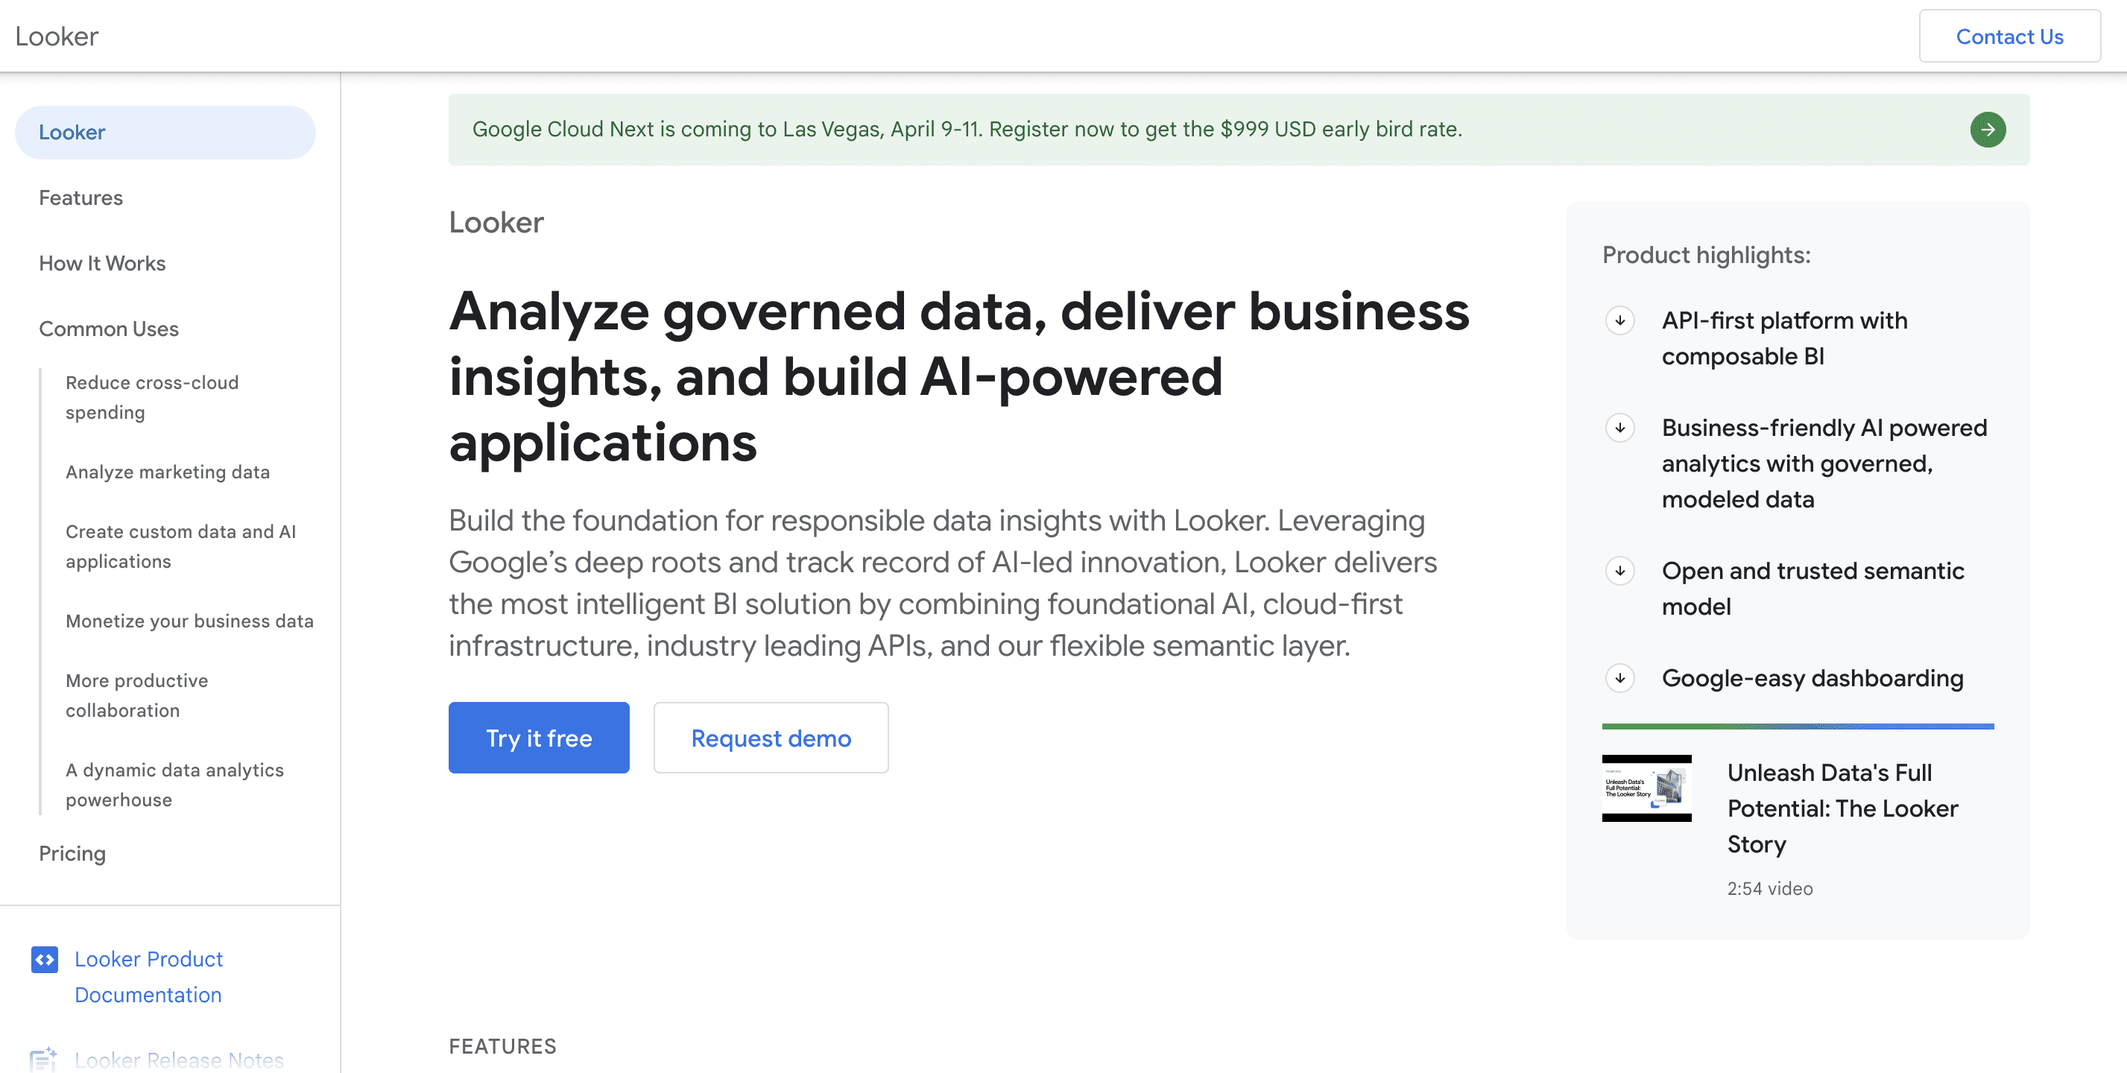The image size is (2127, 1073).
Task: Select Common Uses in sidebar
Action: point(109,329)
